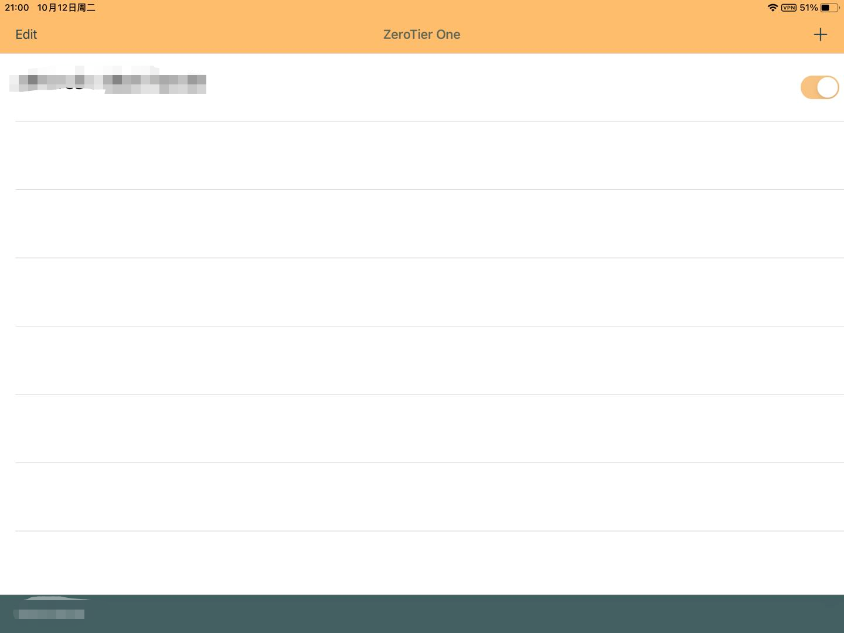Screen dimensions: 844x633
Task: Click the Edit button
Action: click(x=25, y=34)
